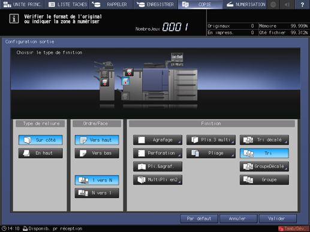Image resolution: width=310 pixels, height=232 pixels.
Task: Expand Plia.3 multi folding options
Action: click(x=211, y=140)
